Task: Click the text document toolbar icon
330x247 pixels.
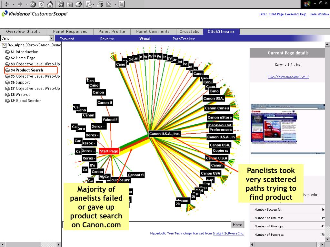Action: 122,4
